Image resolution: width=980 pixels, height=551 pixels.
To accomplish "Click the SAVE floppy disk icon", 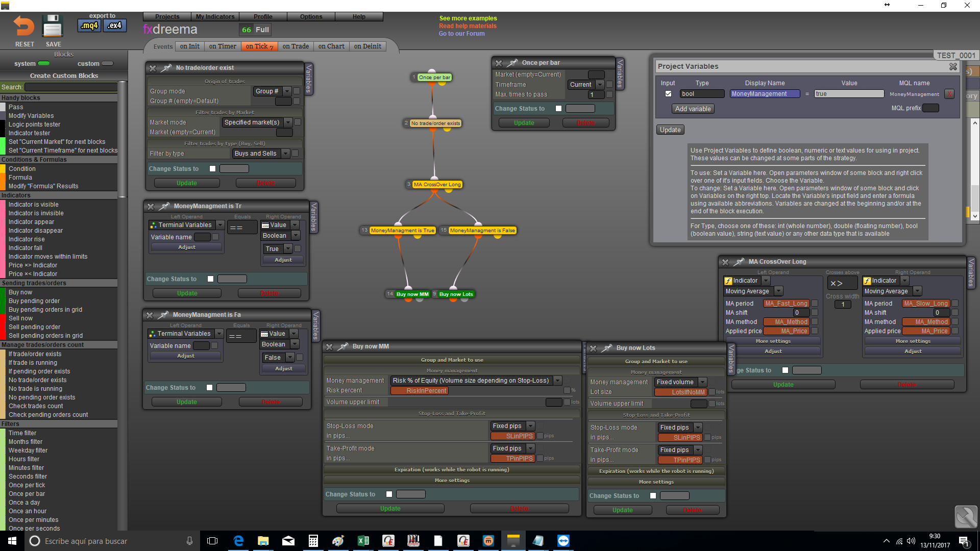I will pyautogui.click(x=52, y=26).
